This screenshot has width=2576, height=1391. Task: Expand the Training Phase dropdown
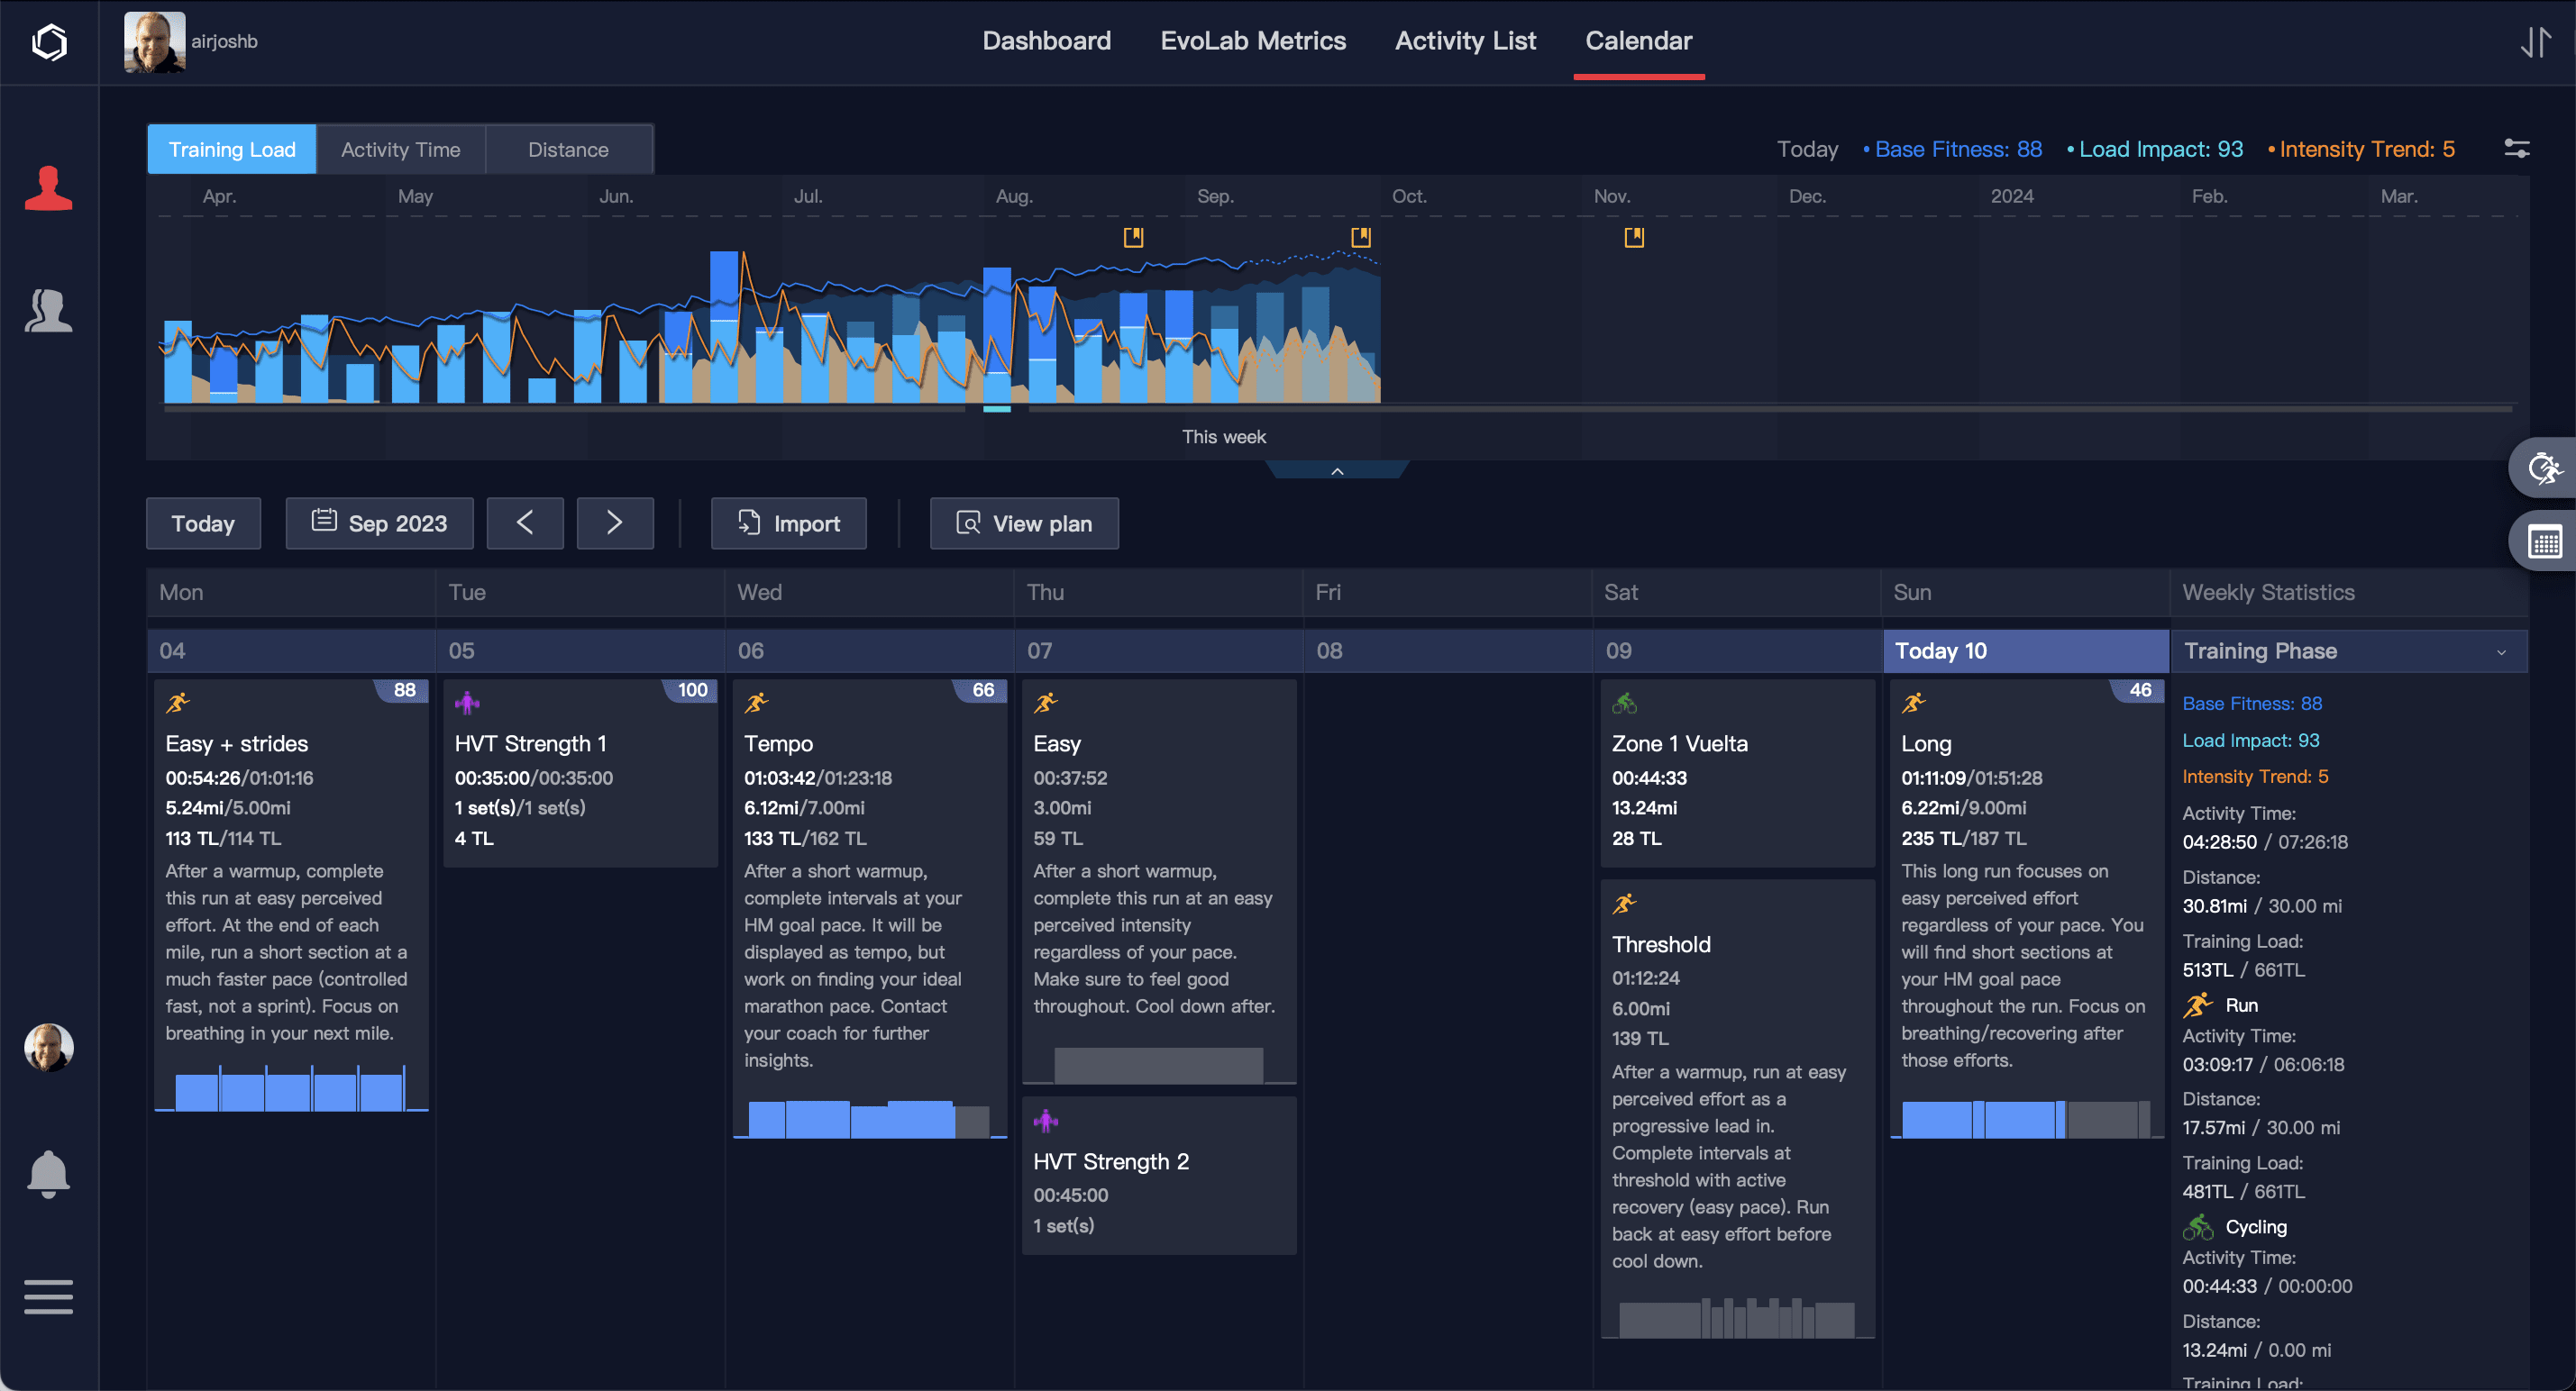2501,651
